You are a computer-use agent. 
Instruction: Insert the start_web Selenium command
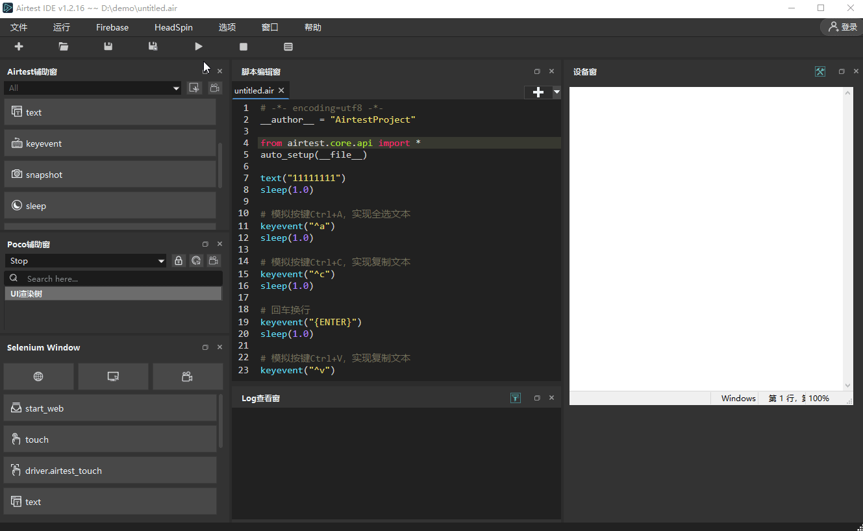tap(110, 408)
